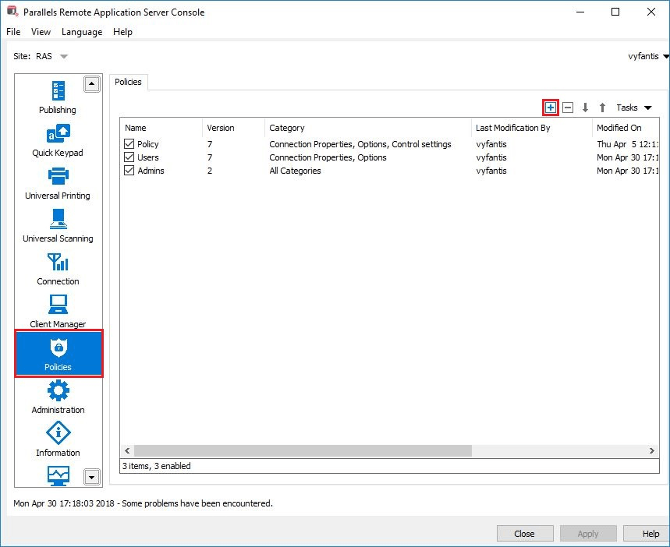Click the minus icon to remove policy
Viewport: 670px width, 547px height.
568,108
